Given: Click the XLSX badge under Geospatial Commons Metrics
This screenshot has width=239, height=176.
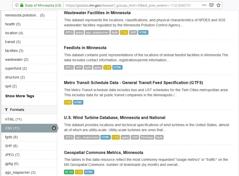Looking at the screenshot, I should click(69, 172).
